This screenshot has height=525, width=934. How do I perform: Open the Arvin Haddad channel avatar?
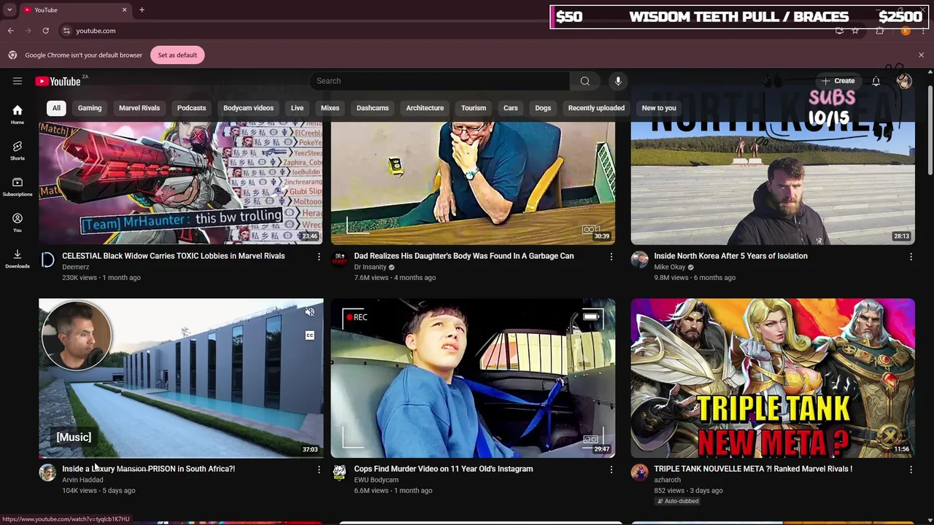point(47,473)
